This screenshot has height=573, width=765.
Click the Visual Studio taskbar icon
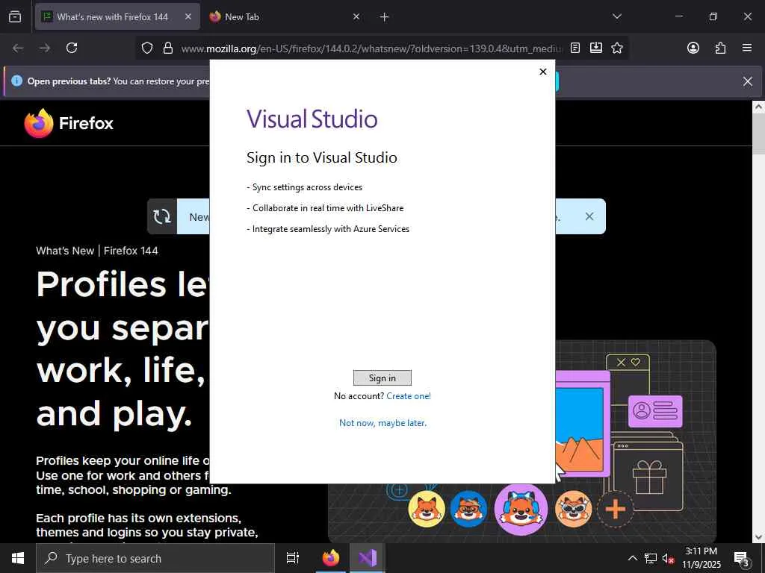click(368, 558)
